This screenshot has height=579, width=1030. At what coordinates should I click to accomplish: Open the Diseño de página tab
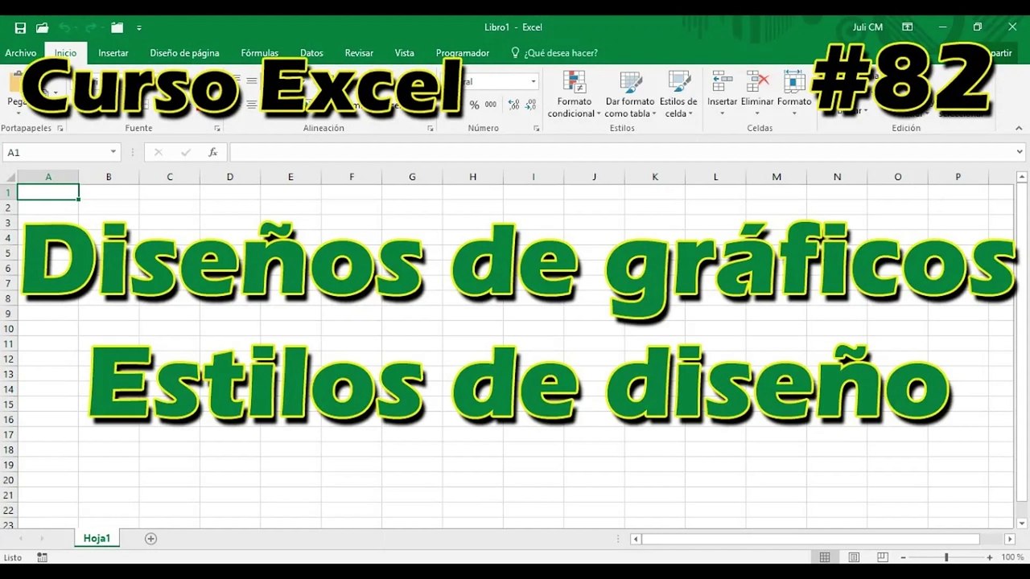(x=184, y=53)
